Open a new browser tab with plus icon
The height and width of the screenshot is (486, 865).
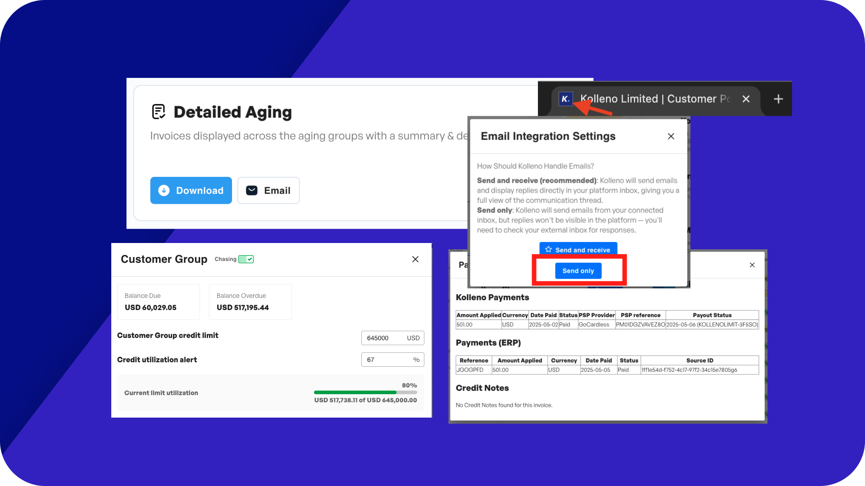point(778,99)
